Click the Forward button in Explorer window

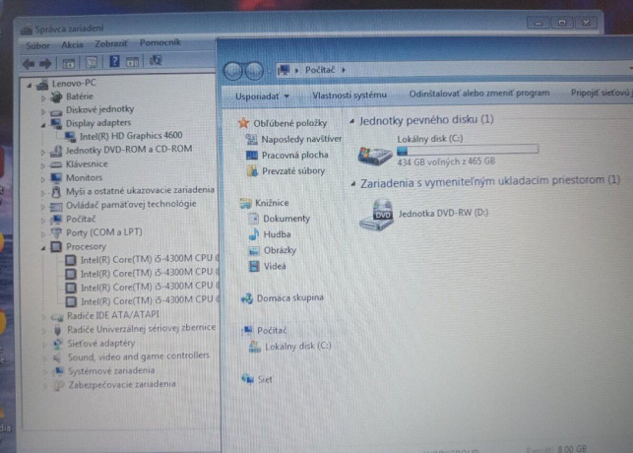point(254,71)
